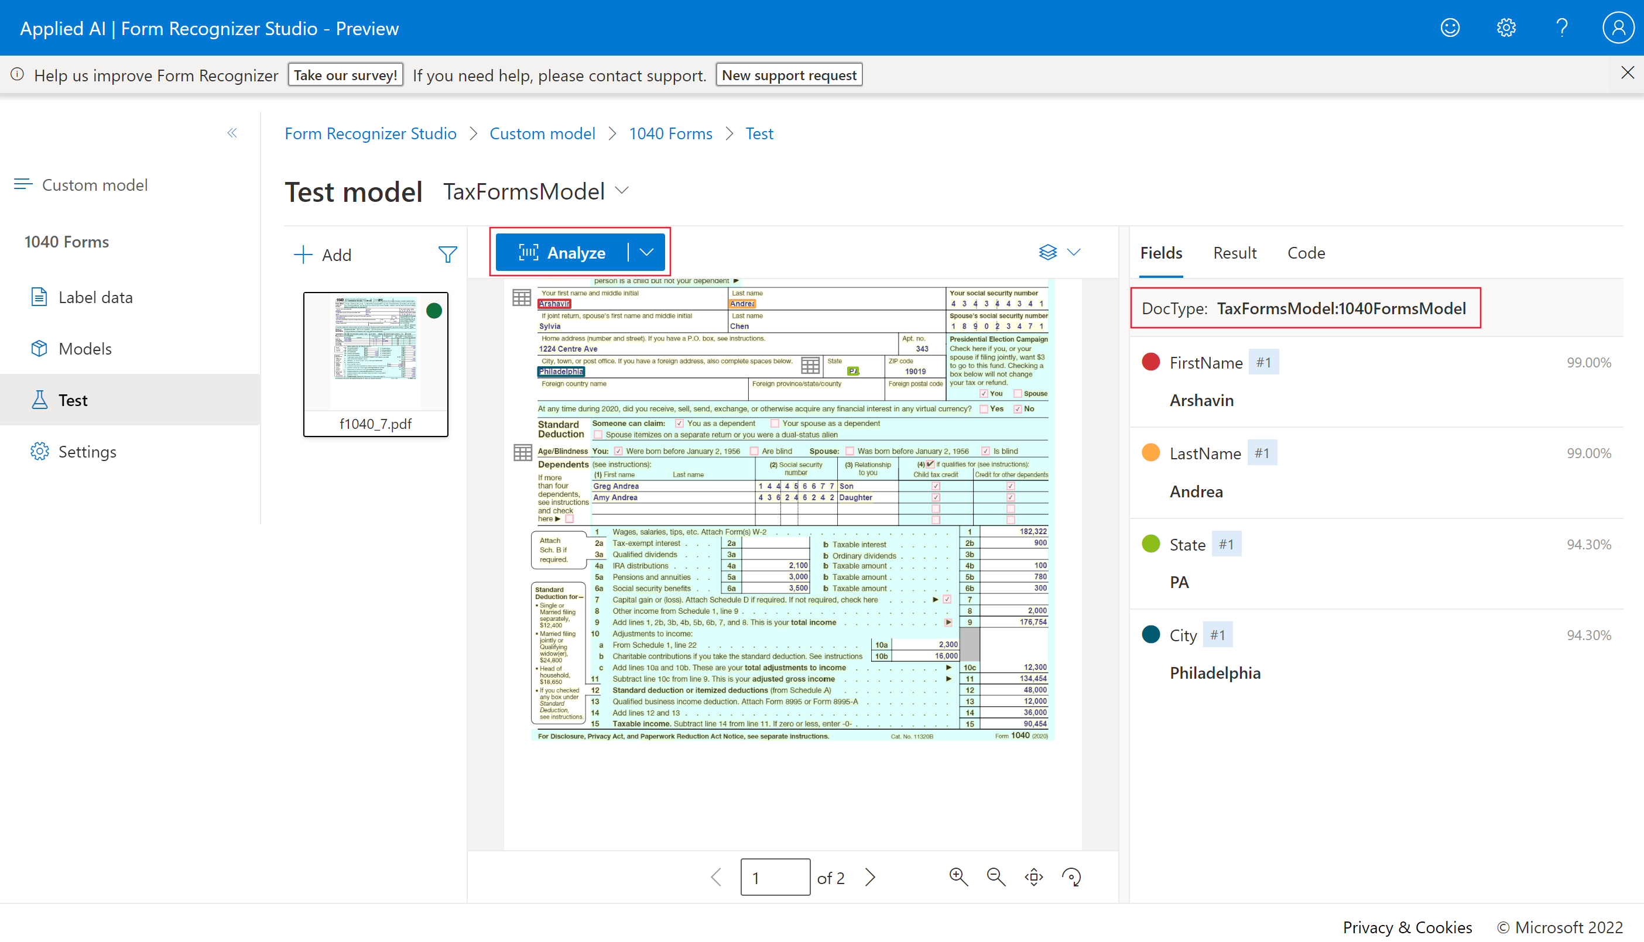
Task: Click the green status dot on thumbnail
Action: pos(434,311)
